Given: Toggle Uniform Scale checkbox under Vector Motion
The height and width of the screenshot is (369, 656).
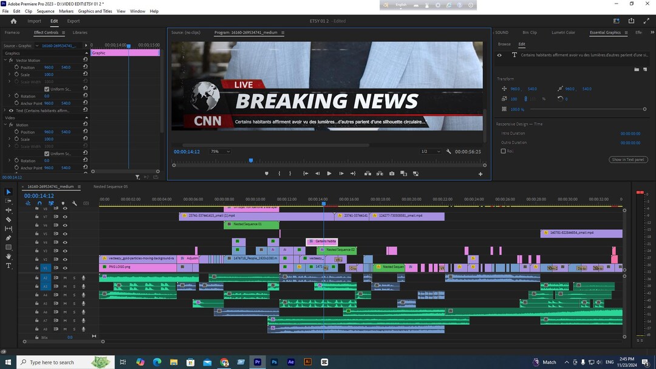Looking at the screenshot, I should tap(47, 89).
